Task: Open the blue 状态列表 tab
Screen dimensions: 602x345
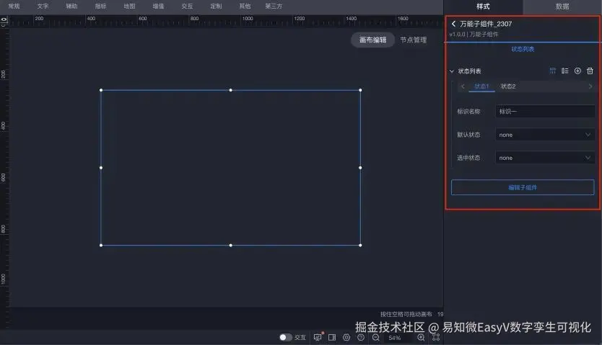Action: [x=523, y=49]
